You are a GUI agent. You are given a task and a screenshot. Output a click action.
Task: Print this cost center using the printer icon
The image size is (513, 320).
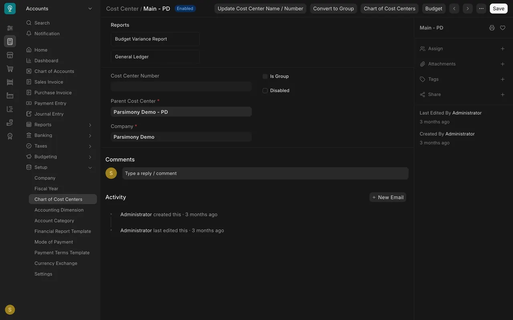click(492, 28)
